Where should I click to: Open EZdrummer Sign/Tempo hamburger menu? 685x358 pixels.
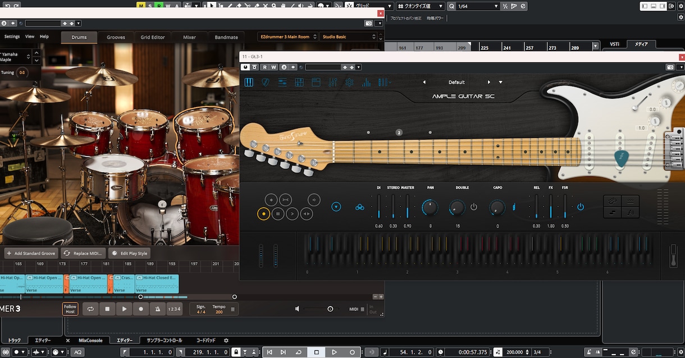pyautogui.click(x=233, y=309)
